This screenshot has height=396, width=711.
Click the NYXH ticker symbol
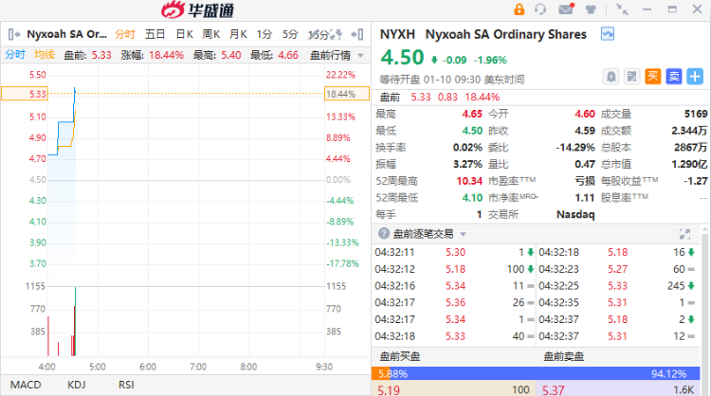click(397, 34)
